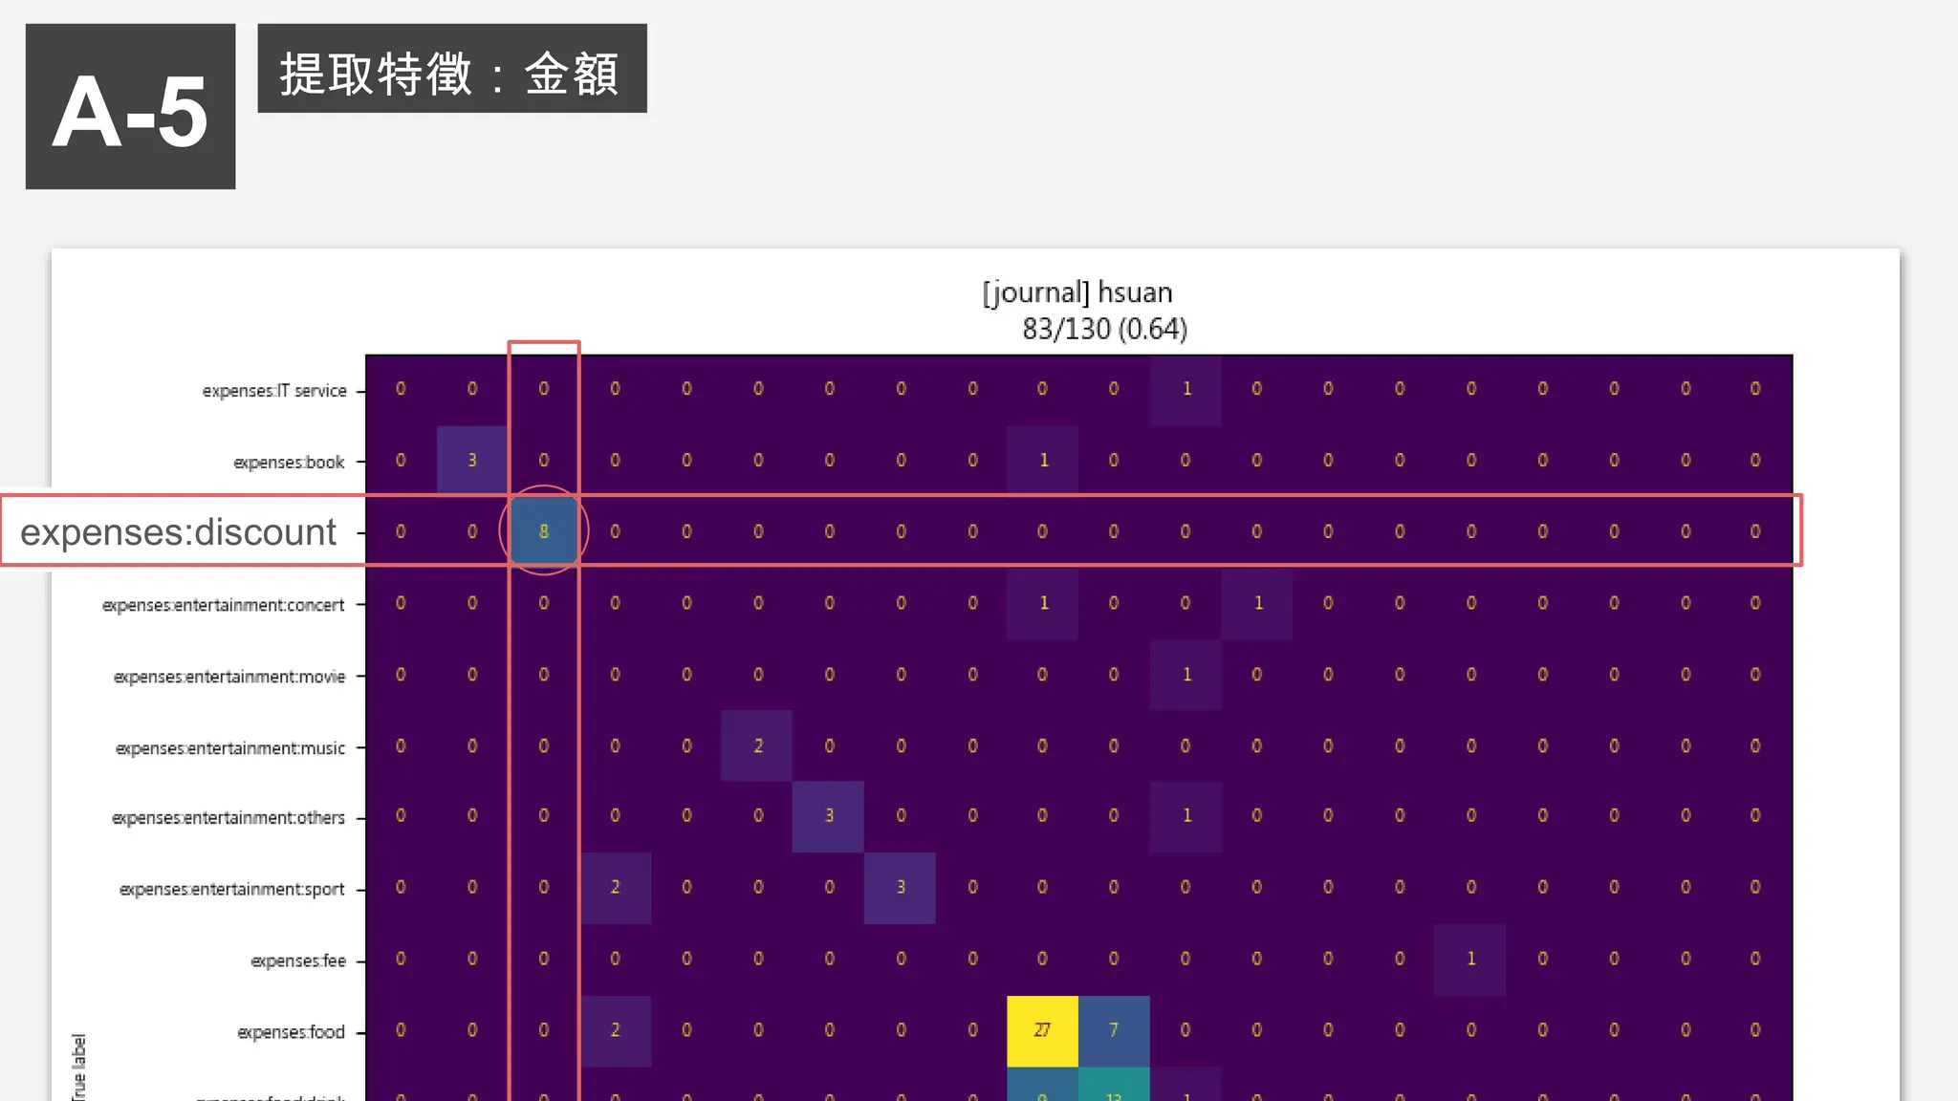Image resolution: width=1958 pixels, height=1101 pixels.
Task: Click the True label axis title
Action: 79,1066
